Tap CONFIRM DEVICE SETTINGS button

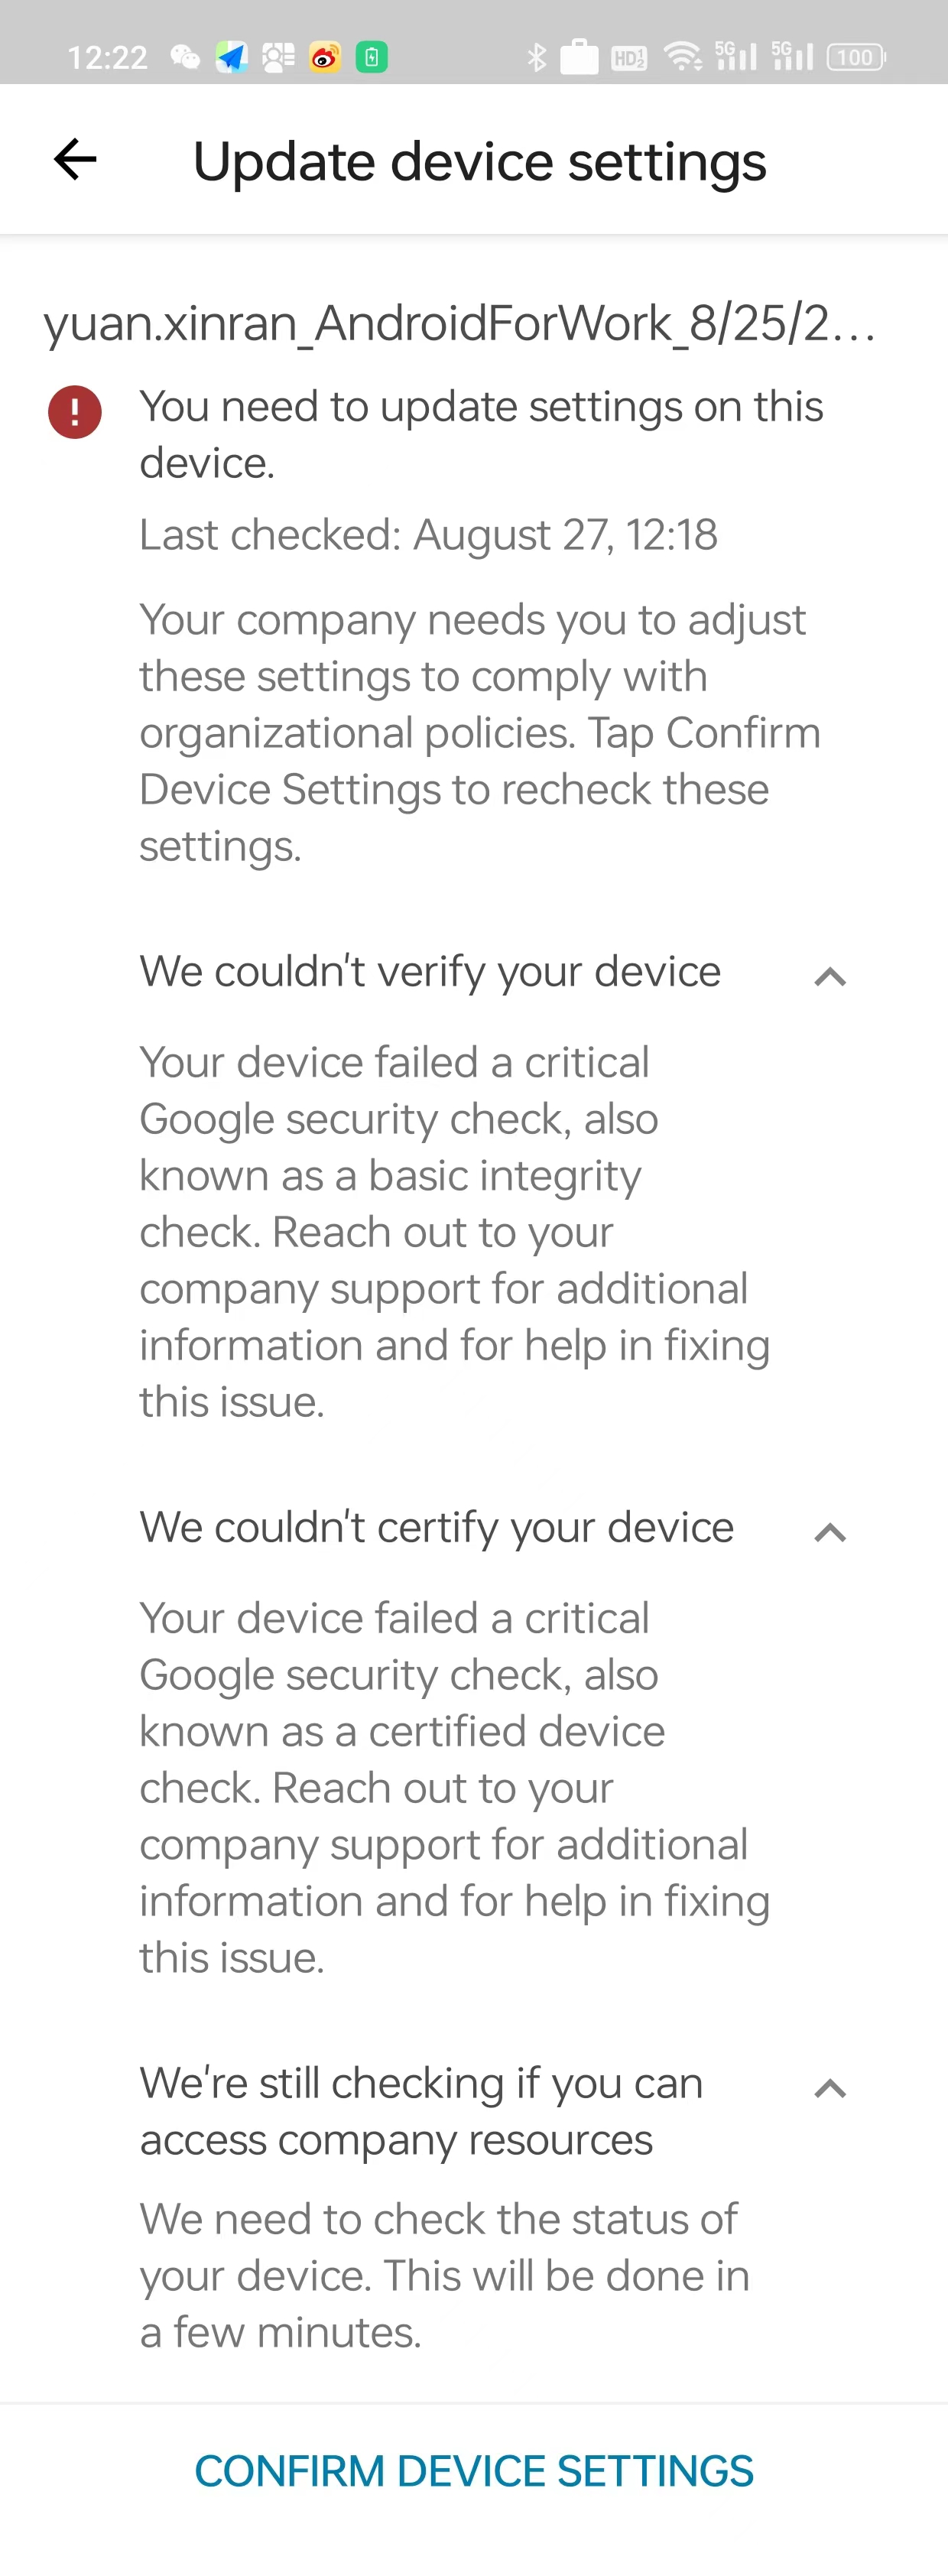point(474,2470)
